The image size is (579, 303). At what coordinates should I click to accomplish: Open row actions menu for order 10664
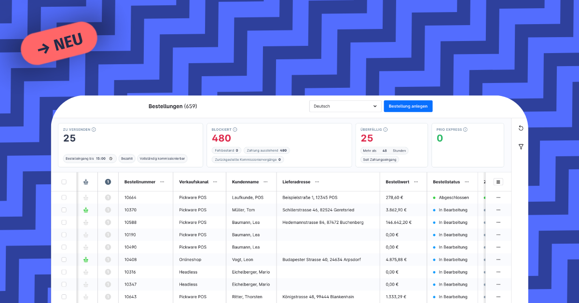point(498,197)
